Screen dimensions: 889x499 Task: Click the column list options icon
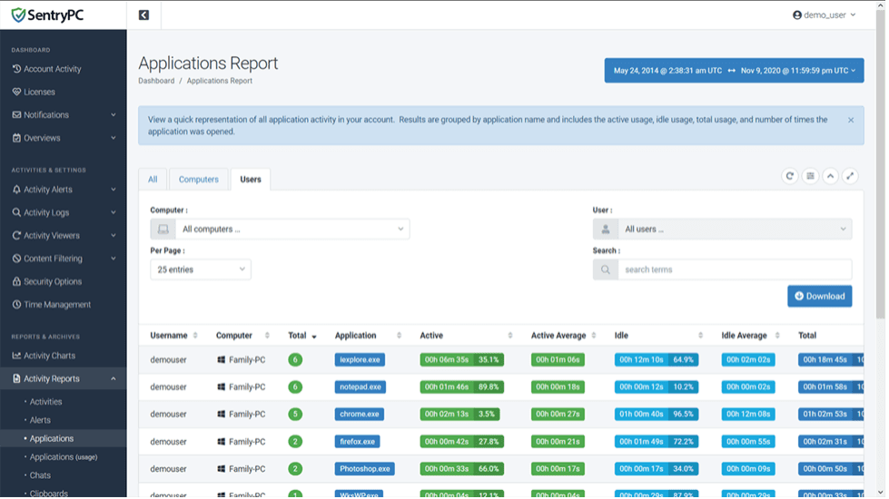pos(810,176)
